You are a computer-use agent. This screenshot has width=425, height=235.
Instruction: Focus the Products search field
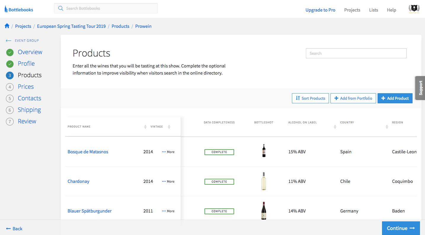pos(356,53)
